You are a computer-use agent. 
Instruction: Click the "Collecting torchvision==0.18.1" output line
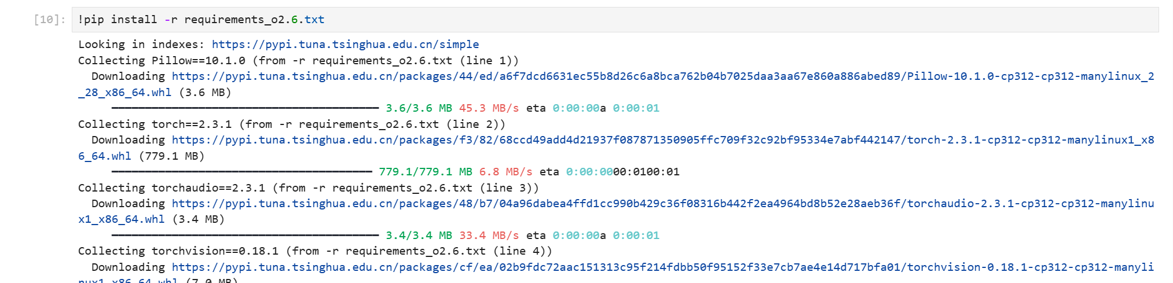(x=315, y=251)
